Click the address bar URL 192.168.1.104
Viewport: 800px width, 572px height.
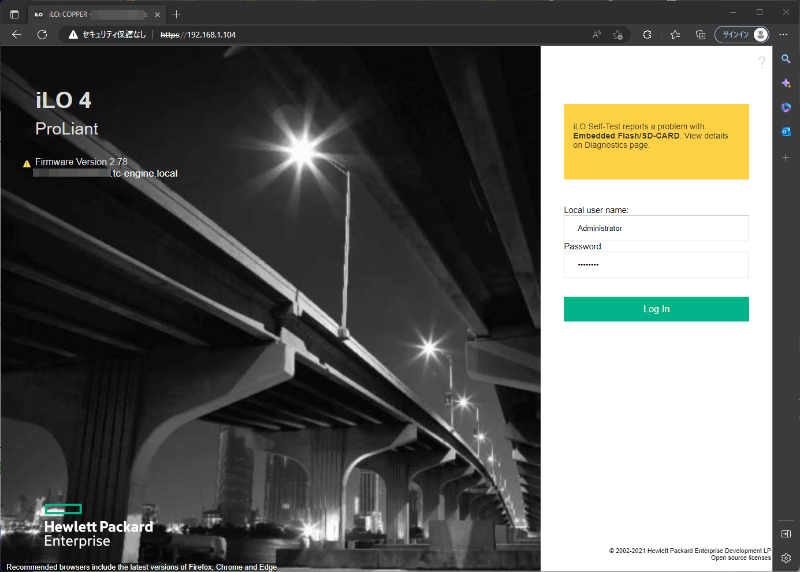tap(198, 35)
